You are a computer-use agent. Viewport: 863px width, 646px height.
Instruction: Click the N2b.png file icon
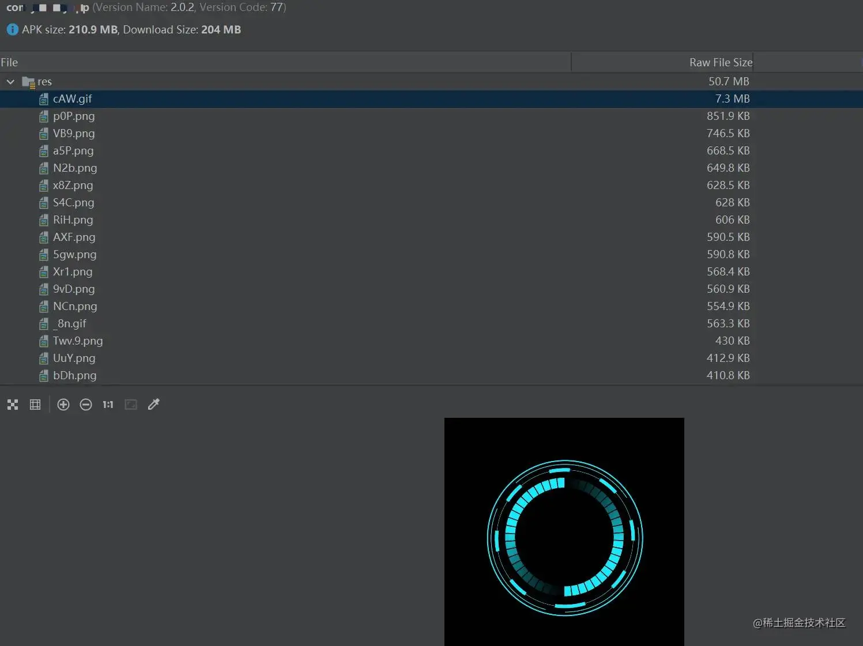click(44, 168)
